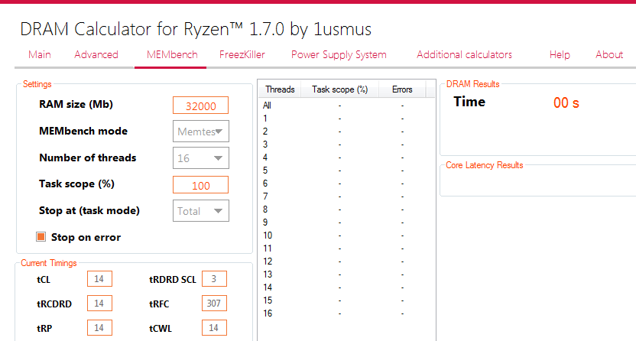Select thread row 2 in the table

(346, 132)
